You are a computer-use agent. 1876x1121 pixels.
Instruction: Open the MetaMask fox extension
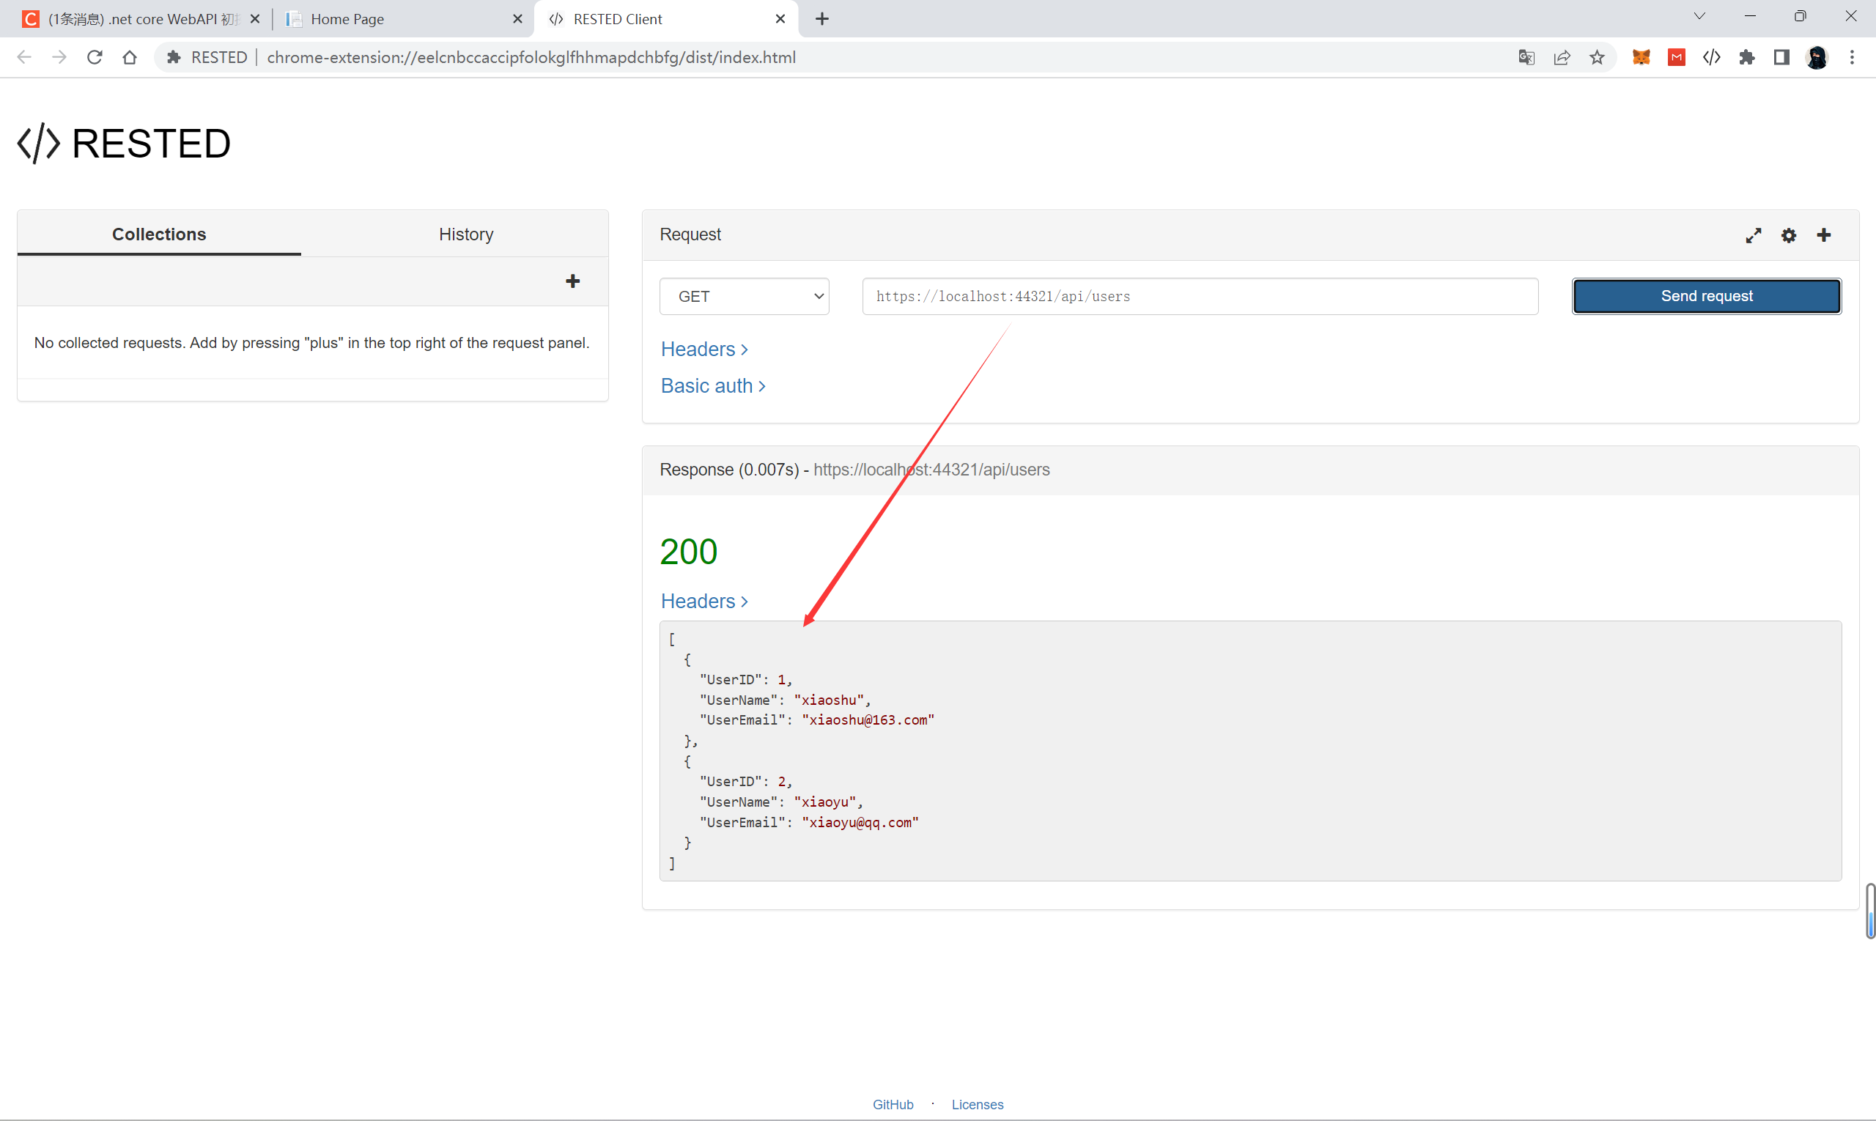pyautogui.click(x=1641, y=57)
